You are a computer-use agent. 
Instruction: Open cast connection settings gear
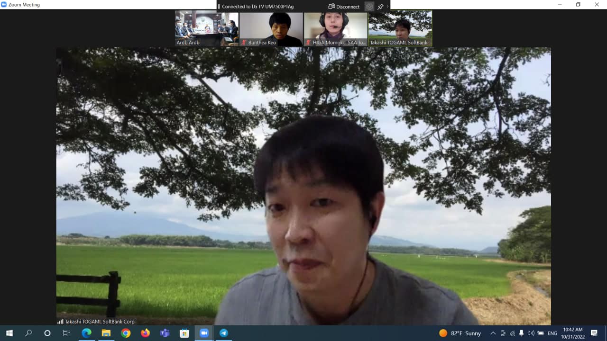click(x=369, y=7)
